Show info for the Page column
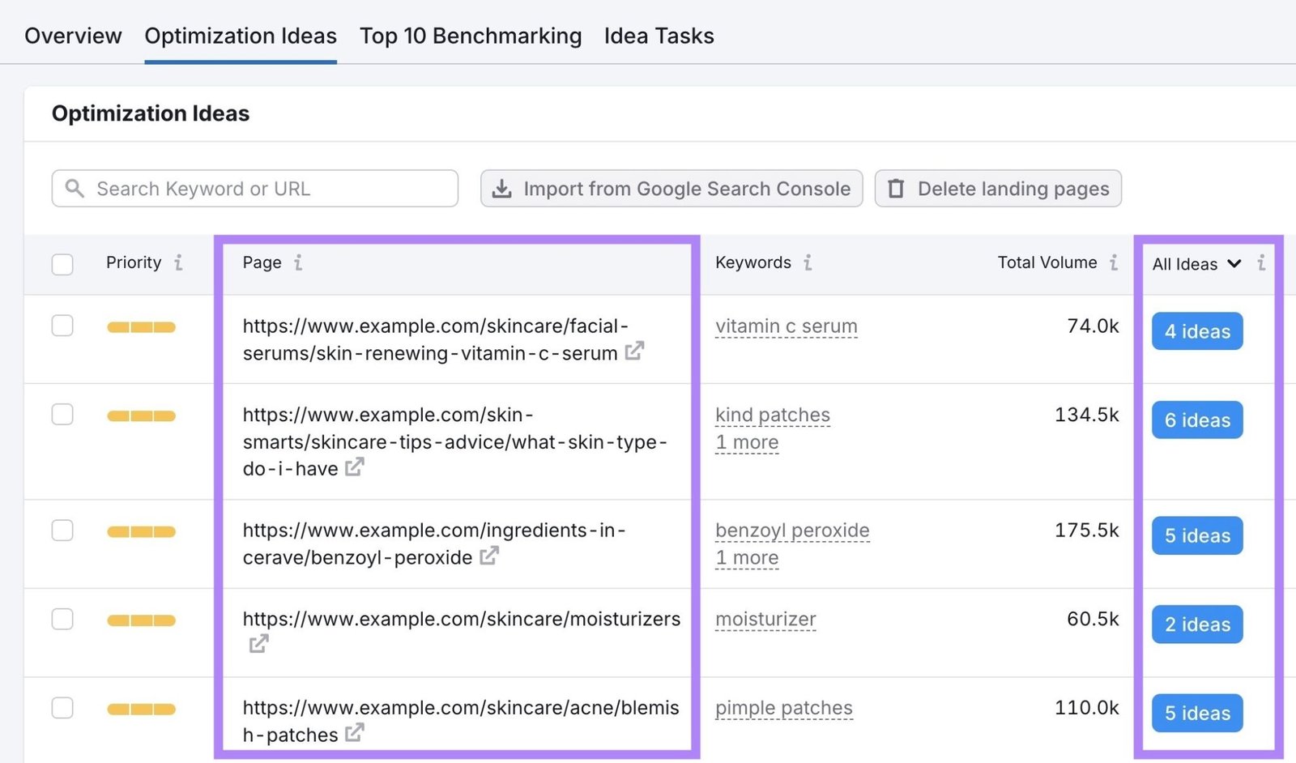Screen dimensions: 1296x763 [x=298, y=262]
